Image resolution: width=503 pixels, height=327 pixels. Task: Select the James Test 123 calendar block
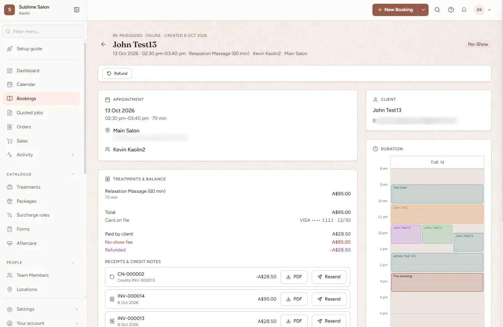[437, 262]
